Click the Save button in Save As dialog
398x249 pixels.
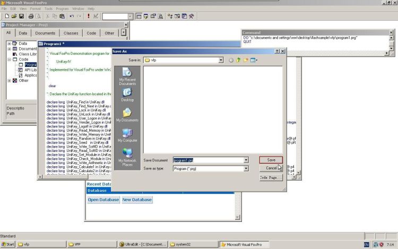click(271, 160)
